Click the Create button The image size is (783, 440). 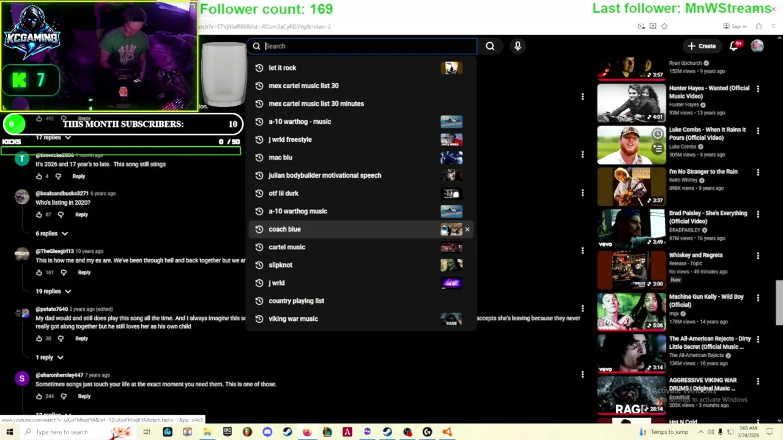701,46
